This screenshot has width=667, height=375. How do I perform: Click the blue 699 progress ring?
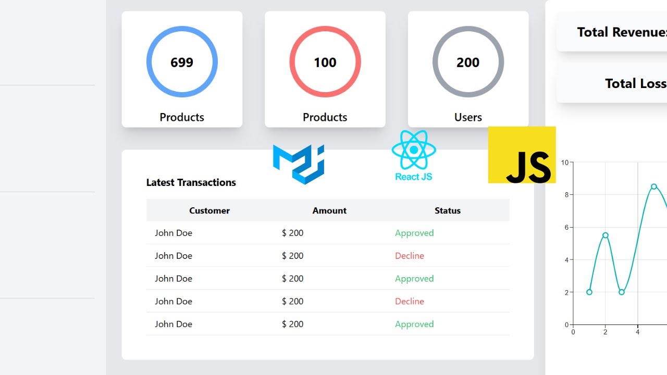182,62
